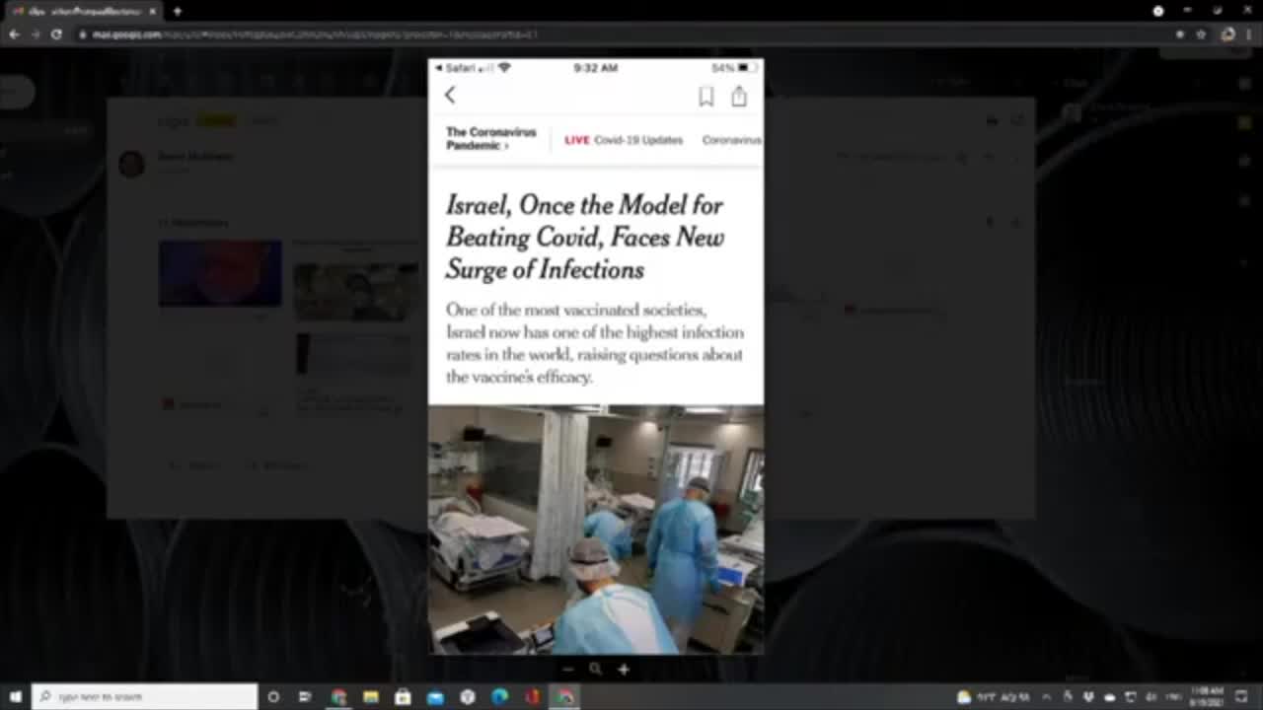The width and height of the screenshot is (1263, 710).
Task: Open the hospital ward photo
Action: pyautogui.click(x=596, y=530)
